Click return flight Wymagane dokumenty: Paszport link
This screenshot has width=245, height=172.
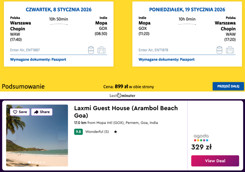tap(167, 59)
